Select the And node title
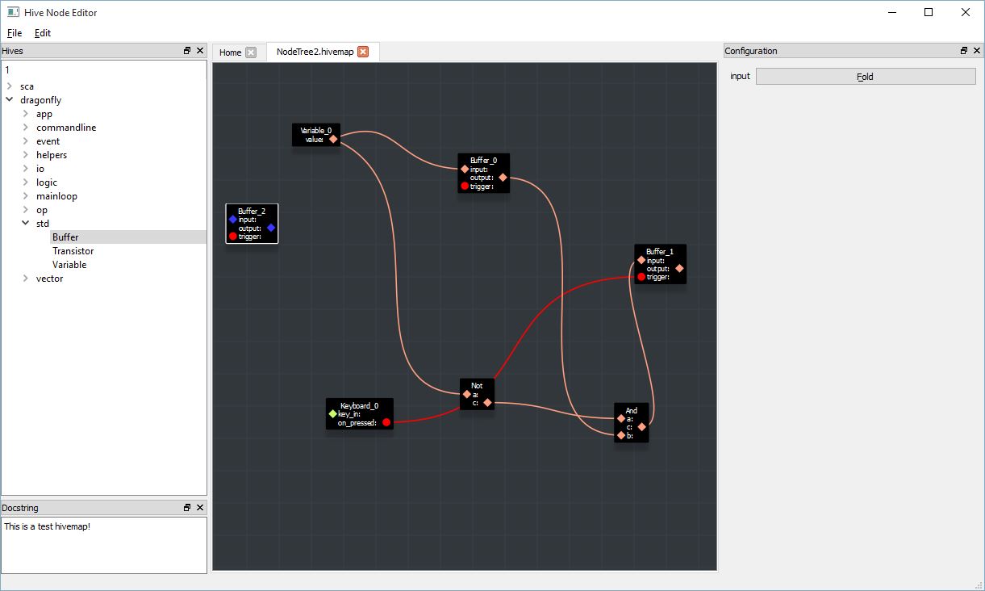This screenshot has height=591, width=985. 631,410
